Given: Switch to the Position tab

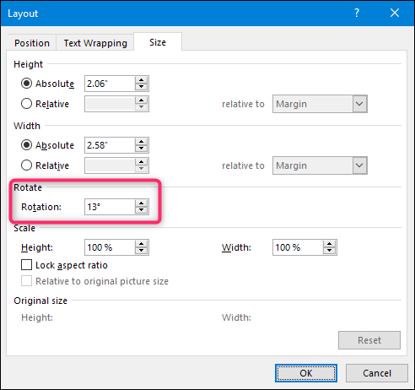Looking at the screenshot, I should click(x=32, y=43).
